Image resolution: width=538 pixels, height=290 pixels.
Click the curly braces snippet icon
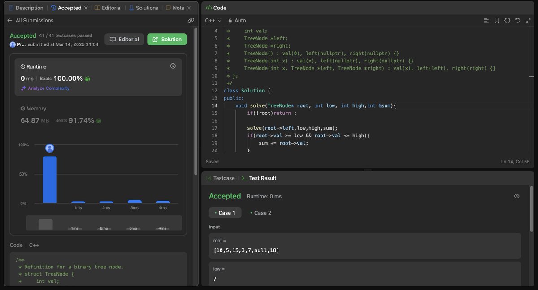pos(507,21)
